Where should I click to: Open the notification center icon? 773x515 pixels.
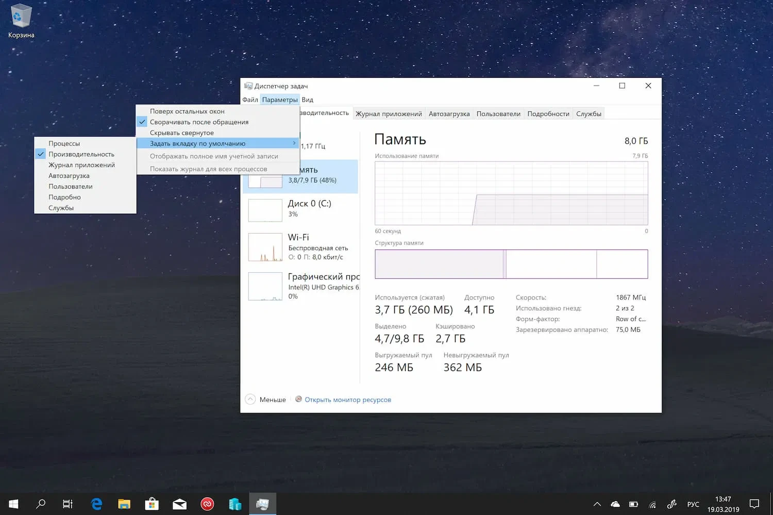point(754,504)
